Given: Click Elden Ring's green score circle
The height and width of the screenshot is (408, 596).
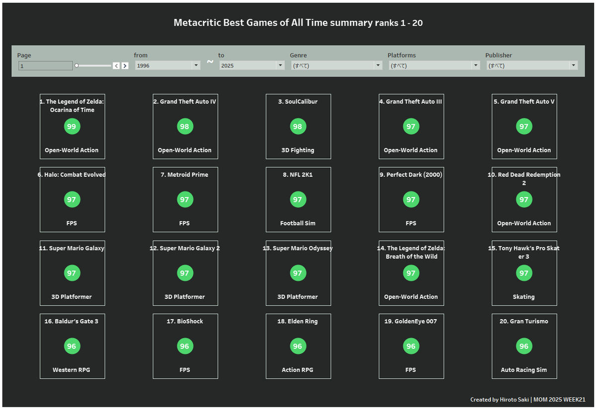Looking at the screenshot, I should pos(298,346).
